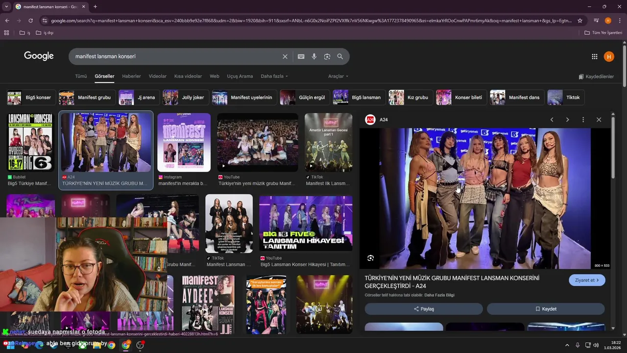Select the 'Görseller' tab
The height and width of the screenshot is (353, 627).
click(x=104, y=76)
